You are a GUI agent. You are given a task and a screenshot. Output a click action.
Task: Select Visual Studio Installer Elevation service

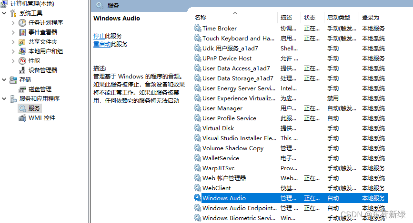(291, 138)
